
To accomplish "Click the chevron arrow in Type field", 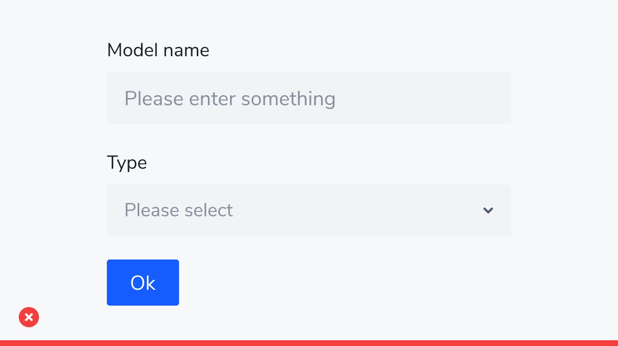I will click(488, 210).
